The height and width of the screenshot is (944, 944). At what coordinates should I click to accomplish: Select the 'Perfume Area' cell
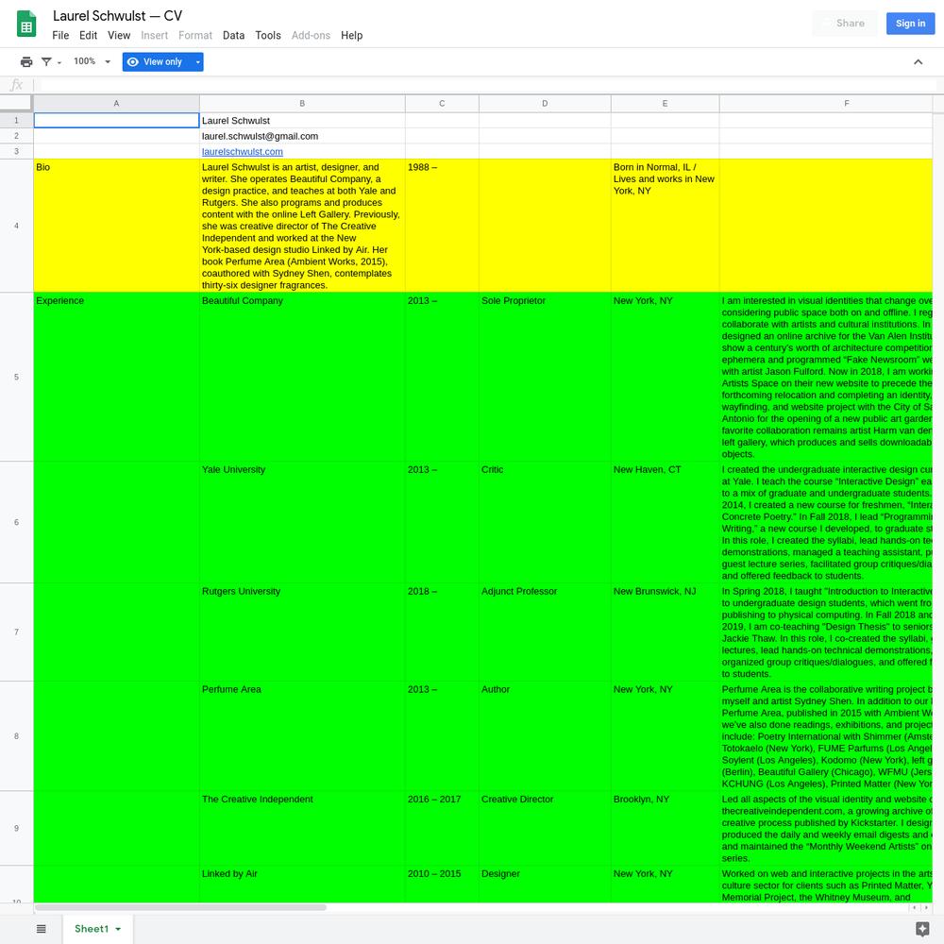click(302, 736)
